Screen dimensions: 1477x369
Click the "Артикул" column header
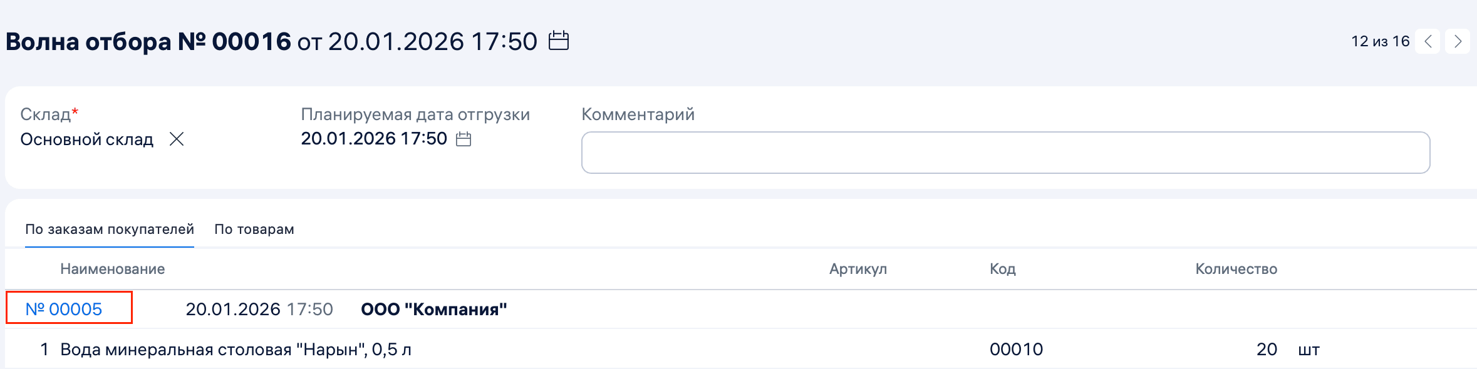[x=859, y=269]
